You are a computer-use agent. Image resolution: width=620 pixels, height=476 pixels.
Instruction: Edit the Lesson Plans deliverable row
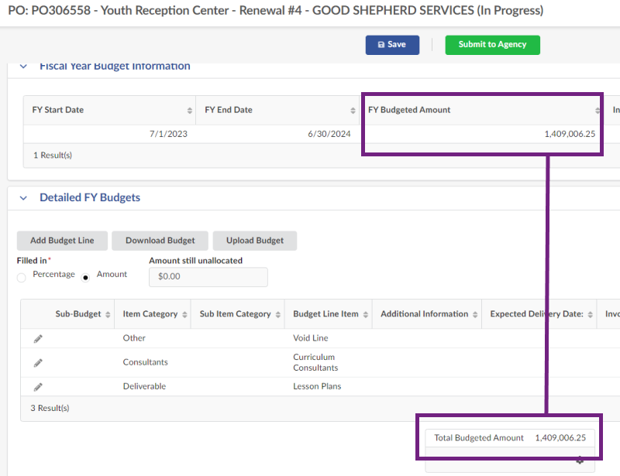38,386
